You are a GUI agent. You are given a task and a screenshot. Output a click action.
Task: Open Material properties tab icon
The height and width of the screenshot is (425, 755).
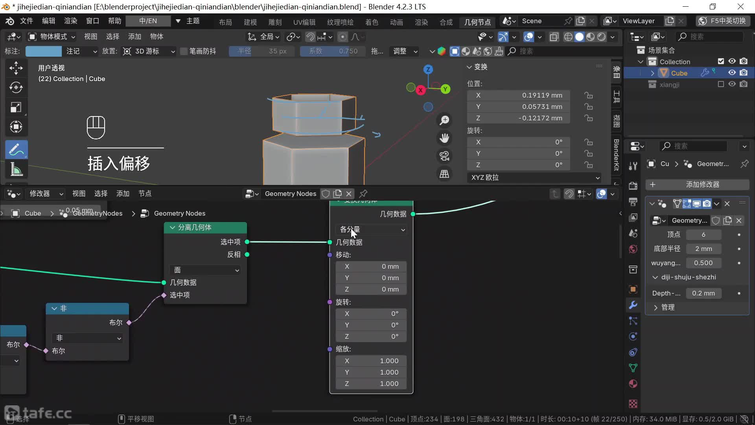[x=633, y=384]
